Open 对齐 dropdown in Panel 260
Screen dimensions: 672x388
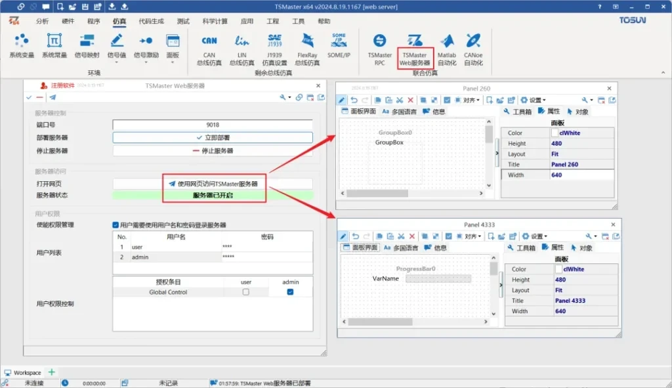pos(471,100)
